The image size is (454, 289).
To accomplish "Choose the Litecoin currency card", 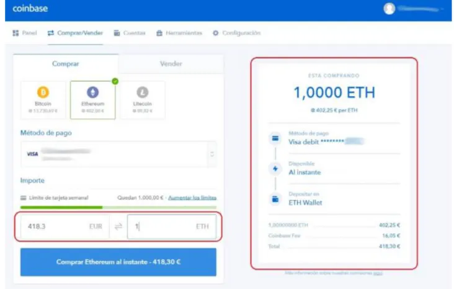I will click(x=143, y=100).
